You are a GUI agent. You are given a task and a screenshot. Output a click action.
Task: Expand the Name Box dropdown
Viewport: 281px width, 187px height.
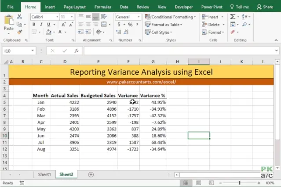pyautogui.click(x=33, y=50)
